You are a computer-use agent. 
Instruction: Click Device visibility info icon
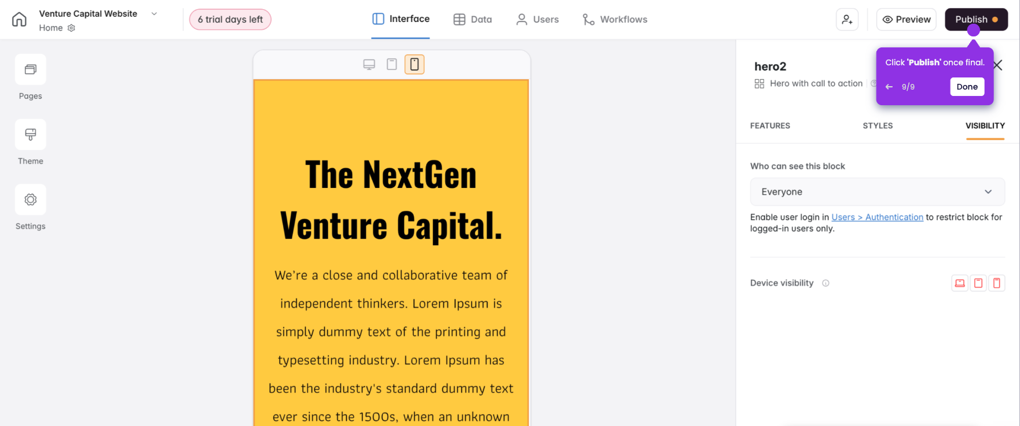(826, 283)
